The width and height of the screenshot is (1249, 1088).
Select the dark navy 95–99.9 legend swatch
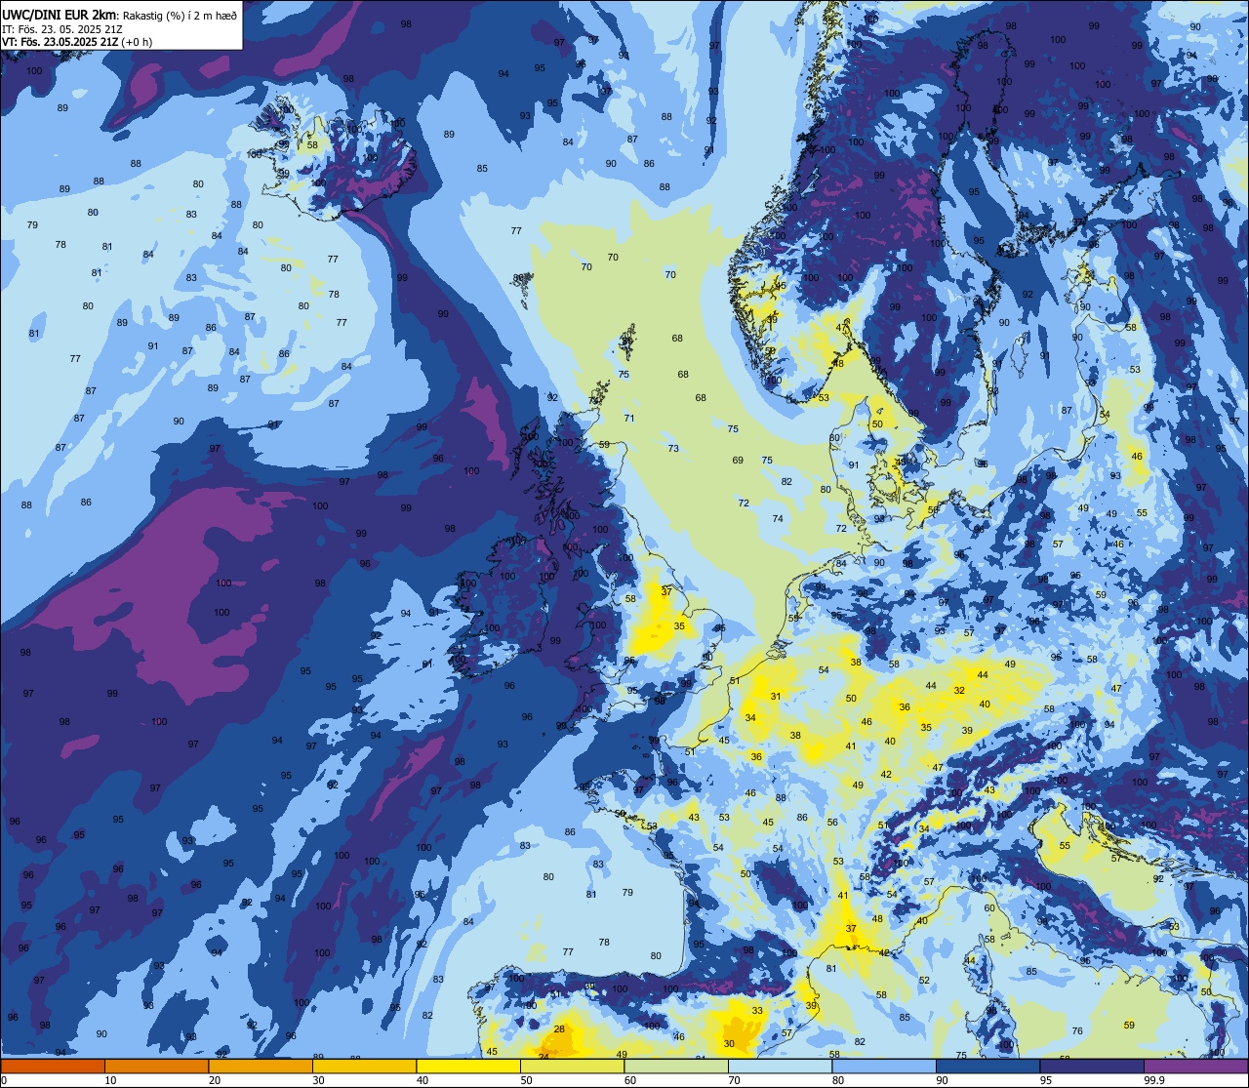pos(1092,1066)
